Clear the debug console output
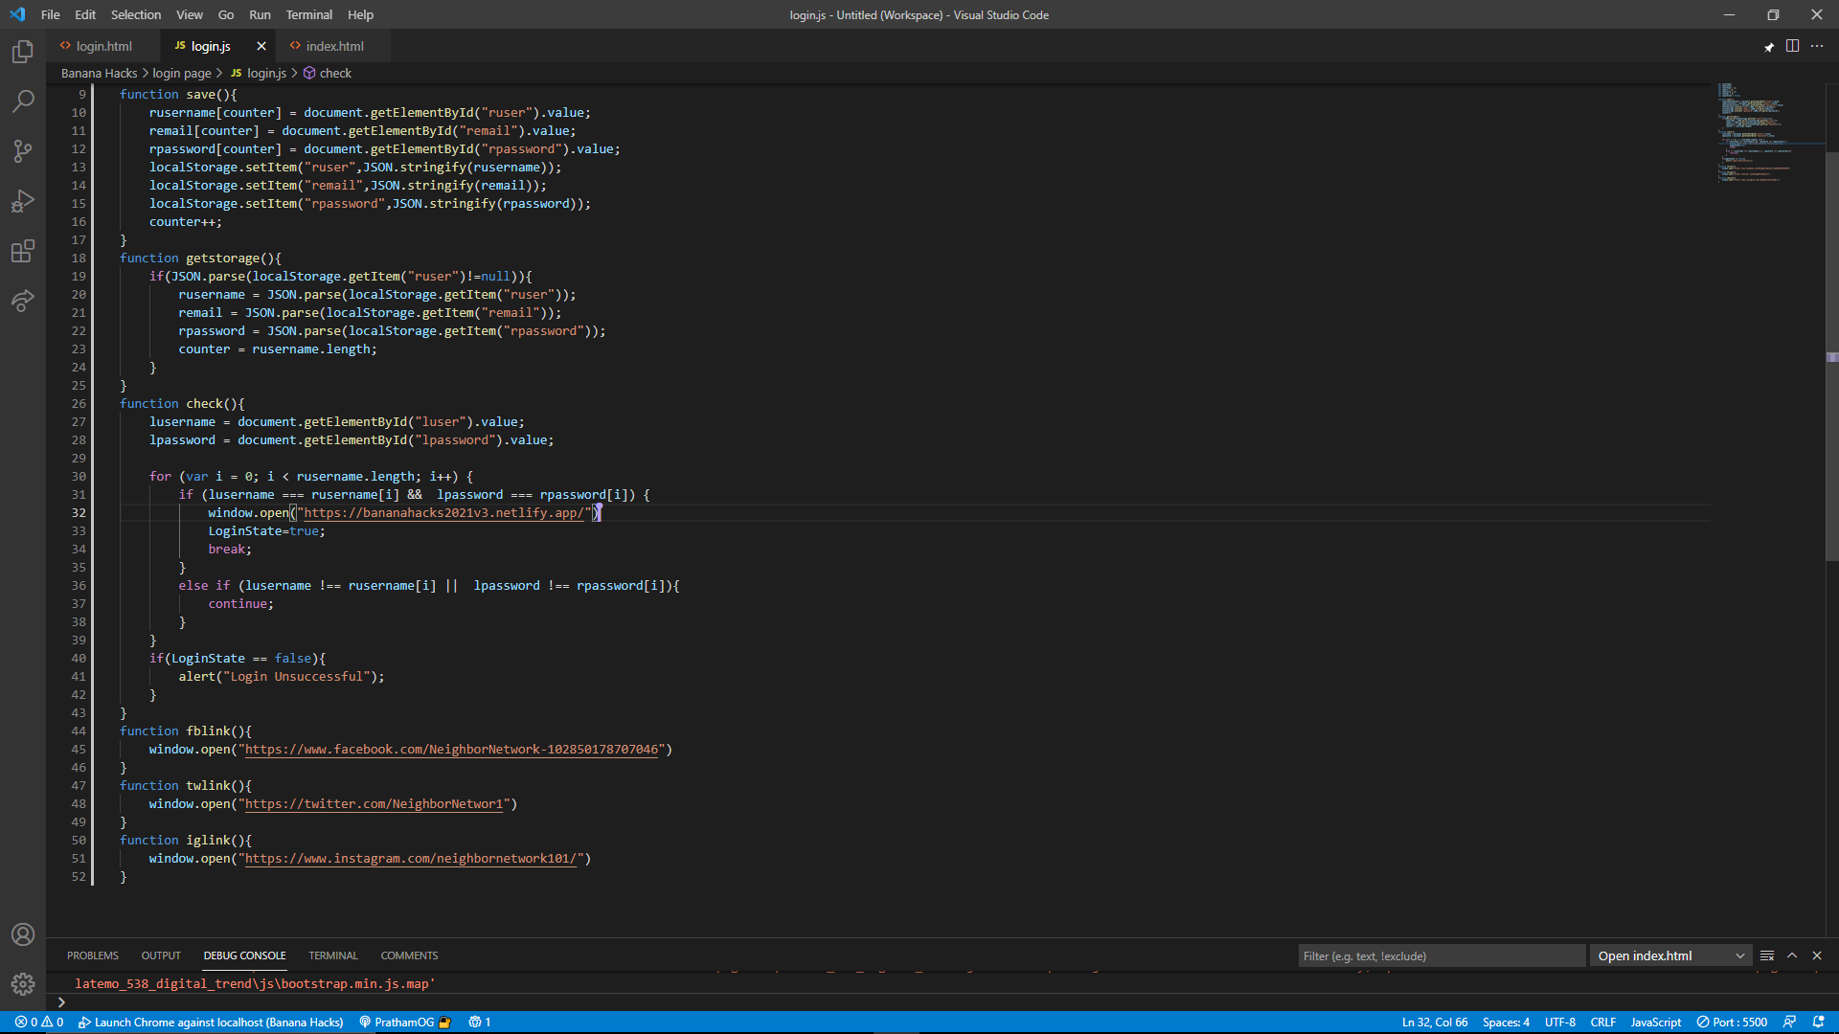Image resolution: width=1839 pixels, height=1034 pixels. (x=1767, y=955)
